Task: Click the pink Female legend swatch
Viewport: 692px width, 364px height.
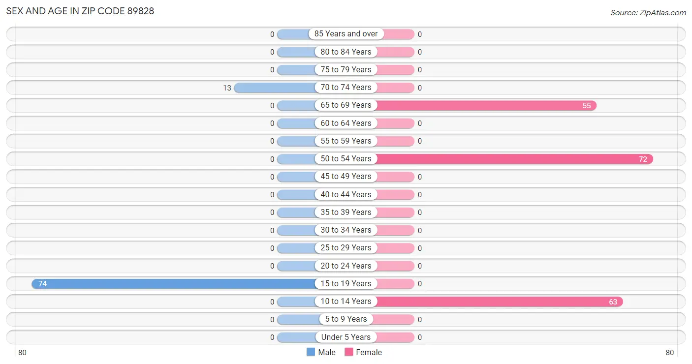Action: pos(349,352)
